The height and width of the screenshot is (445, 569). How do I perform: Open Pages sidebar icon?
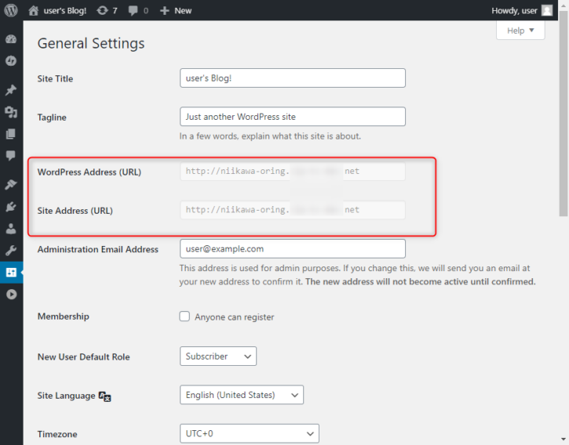click(11, 134)
